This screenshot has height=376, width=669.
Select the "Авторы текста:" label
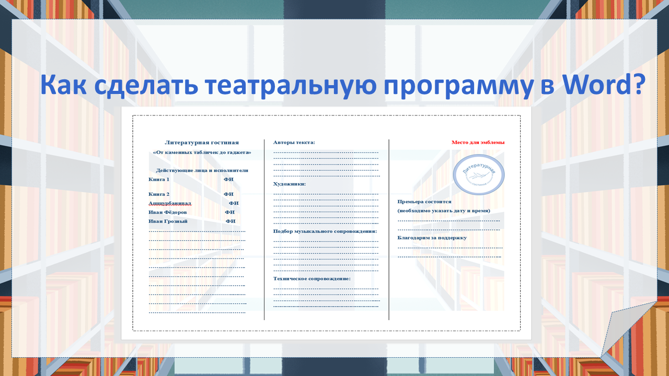(294, 142)
